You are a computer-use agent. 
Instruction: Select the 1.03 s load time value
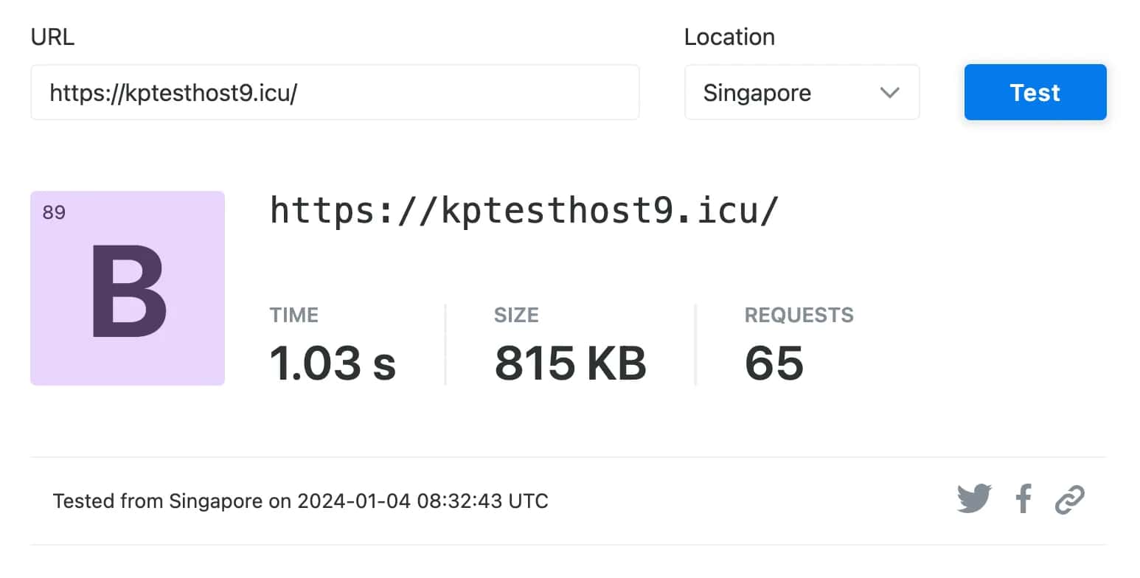coord(333,363)
